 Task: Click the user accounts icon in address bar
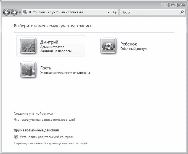pos(25,12)
